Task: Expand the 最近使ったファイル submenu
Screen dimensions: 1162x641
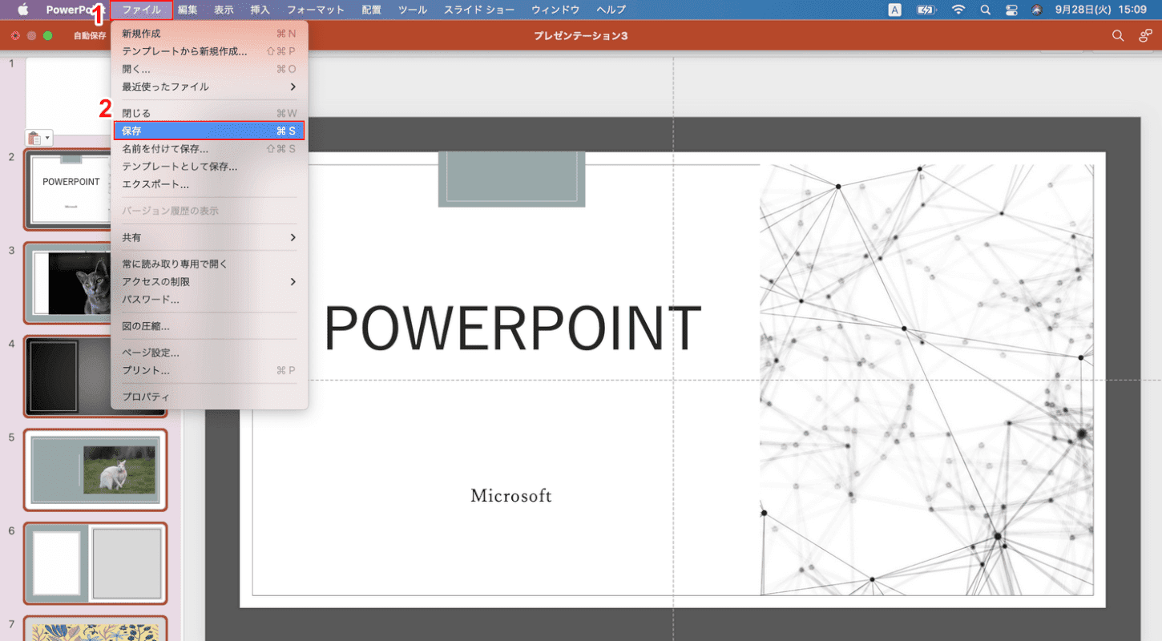Action: [x=209, y=87]
